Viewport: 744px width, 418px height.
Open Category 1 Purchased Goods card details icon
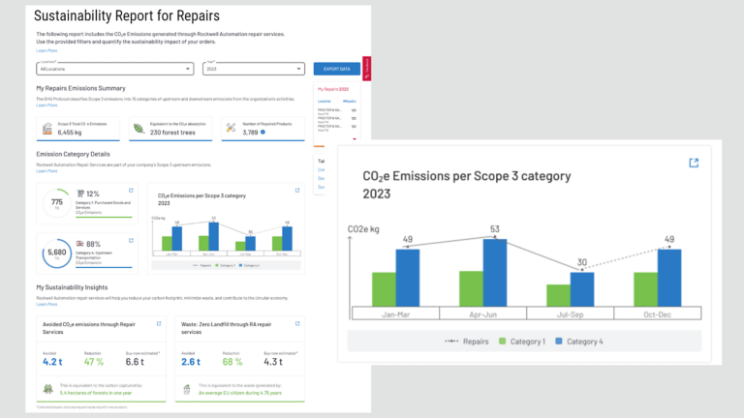point(131,191)
